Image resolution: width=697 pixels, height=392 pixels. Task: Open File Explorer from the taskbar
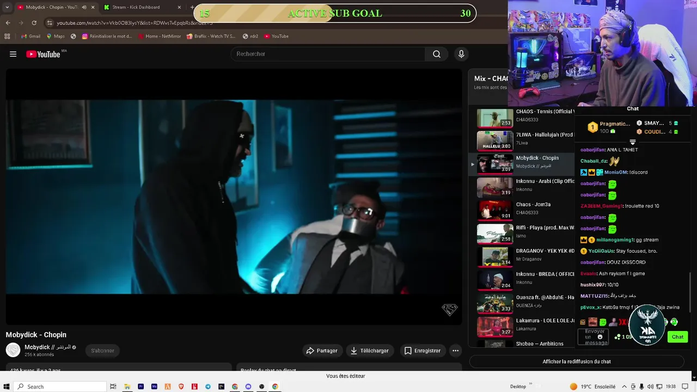pyautogui.click(x=127, y=387)
